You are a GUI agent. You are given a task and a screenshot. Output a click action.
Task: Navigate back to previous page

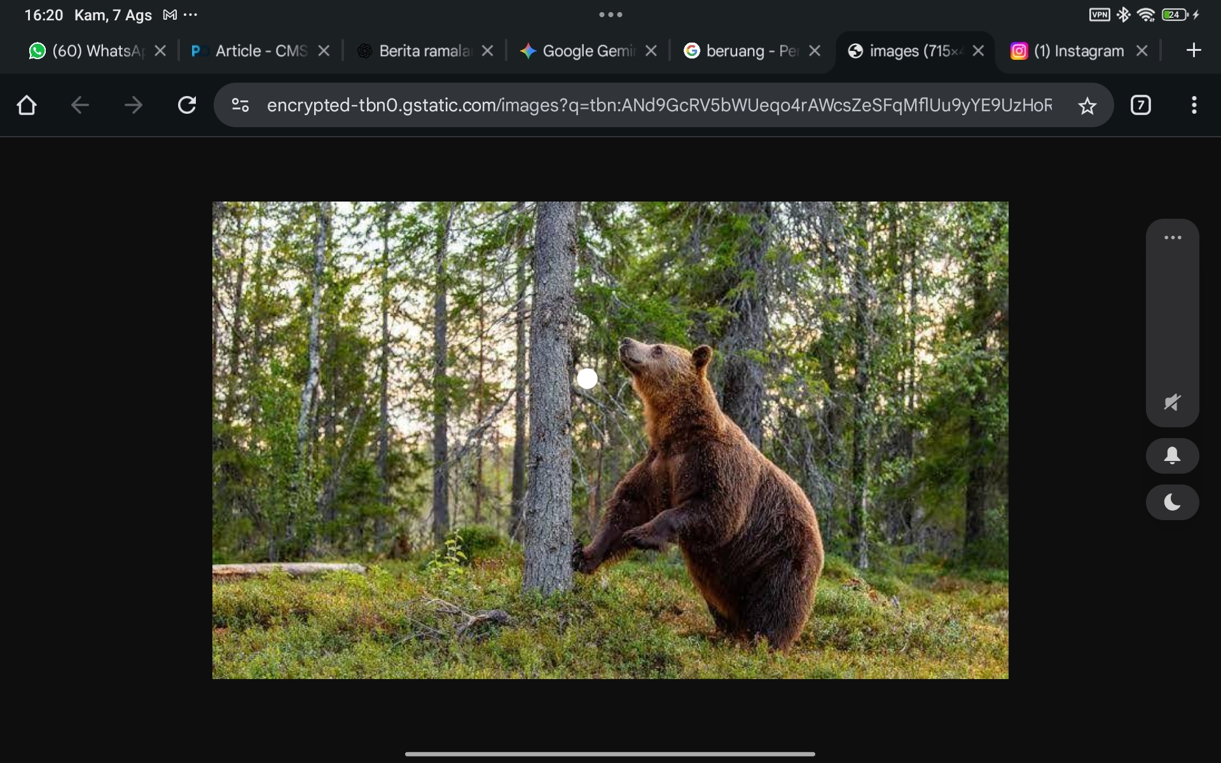click(80, 105)
